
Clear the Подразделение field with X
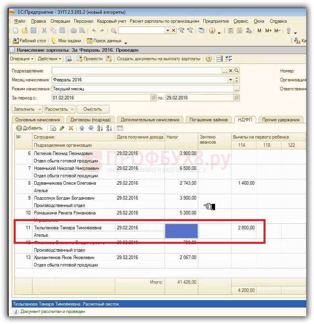click(x=231, y=71)
